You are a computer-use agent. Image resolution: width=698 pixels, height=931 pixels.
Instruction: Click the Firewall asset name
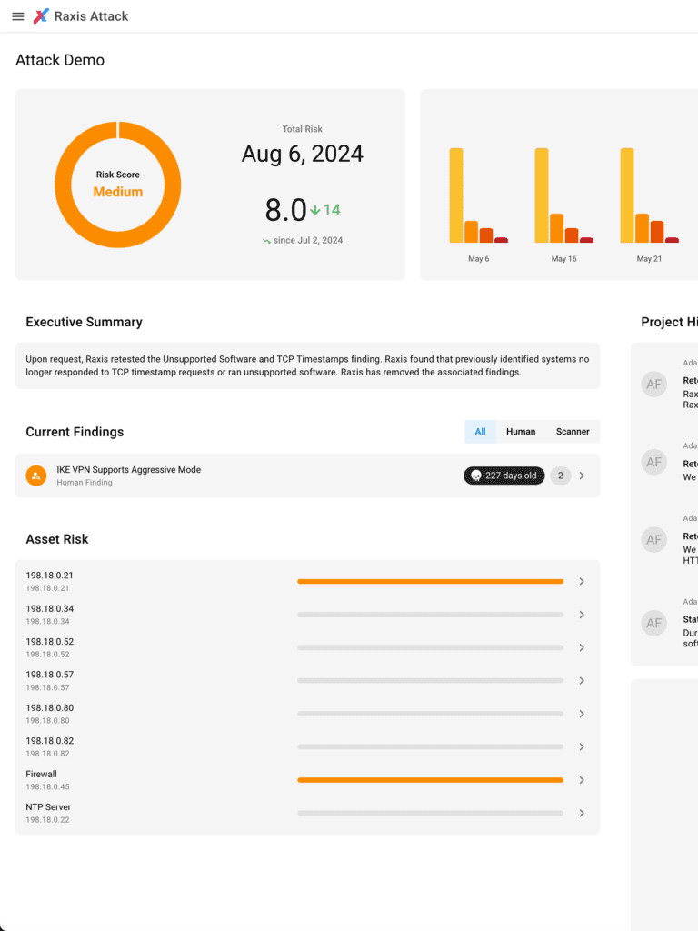coord(42,774)
